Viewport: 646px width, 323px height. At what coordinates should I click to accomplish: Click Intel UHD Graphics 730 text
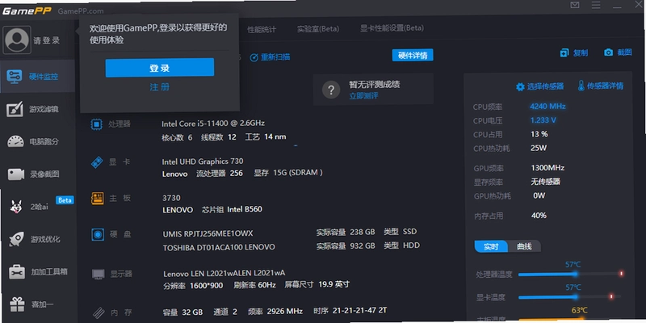[203, 161]
